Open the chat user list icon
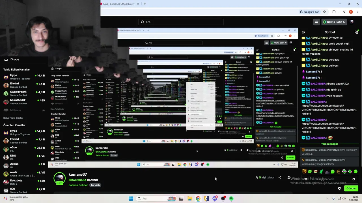 click(356, 32)
